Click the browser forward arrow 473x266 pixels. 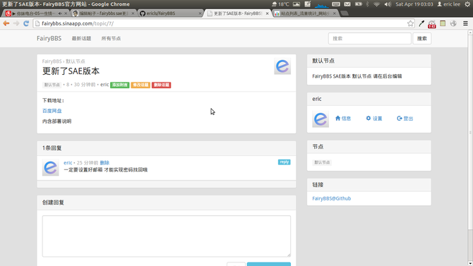[16, 23]
